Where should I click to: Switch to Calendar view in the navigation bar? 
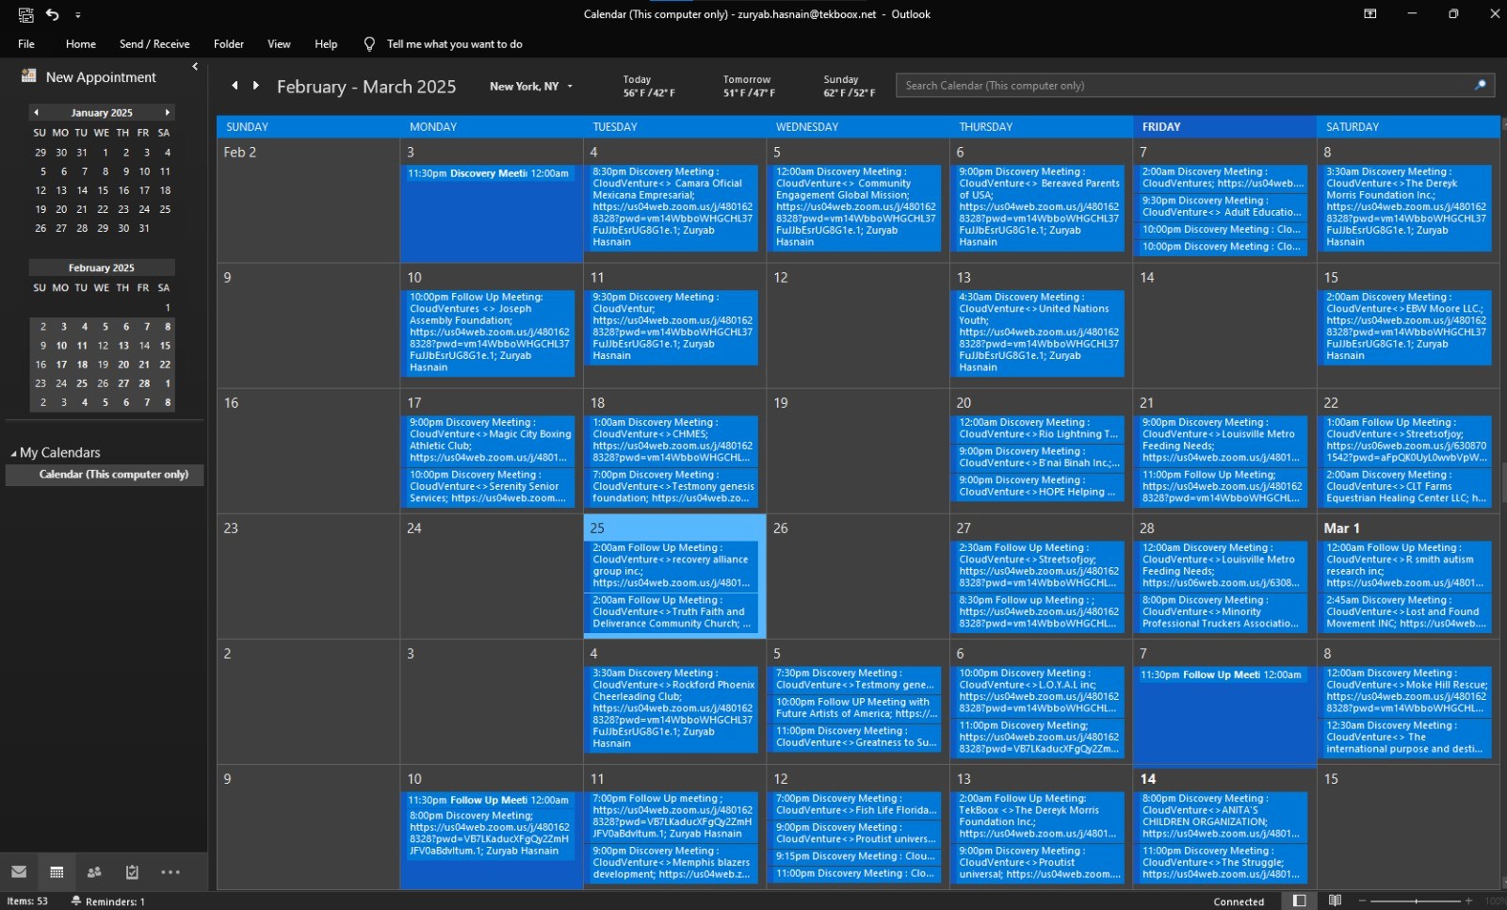(57, 872)
